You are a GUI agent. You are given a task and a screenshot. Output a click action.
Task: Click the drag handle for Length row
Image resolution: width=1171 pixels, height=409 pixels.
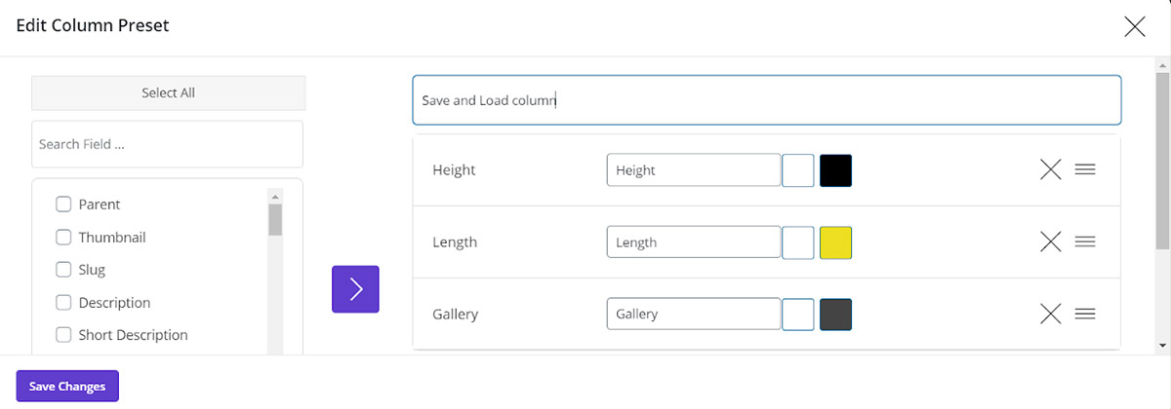click(x=1085, y=242)
